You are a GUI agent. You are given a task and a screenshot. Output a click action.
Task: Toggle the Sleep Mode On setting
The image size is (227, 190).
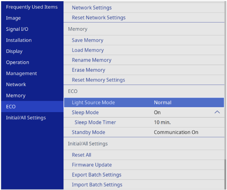click(x=144, y=112)
